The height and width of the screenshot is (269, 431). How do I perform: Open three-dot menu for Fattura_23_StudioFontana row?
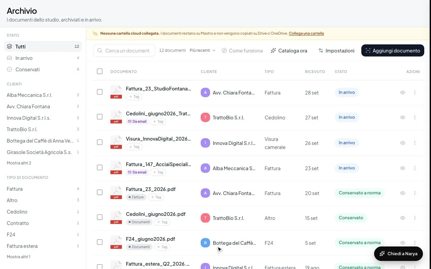tap(415, 92)
